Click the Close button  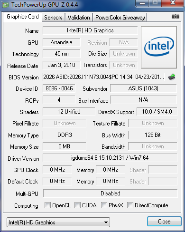pyautogui.click(x=164, y=221)
